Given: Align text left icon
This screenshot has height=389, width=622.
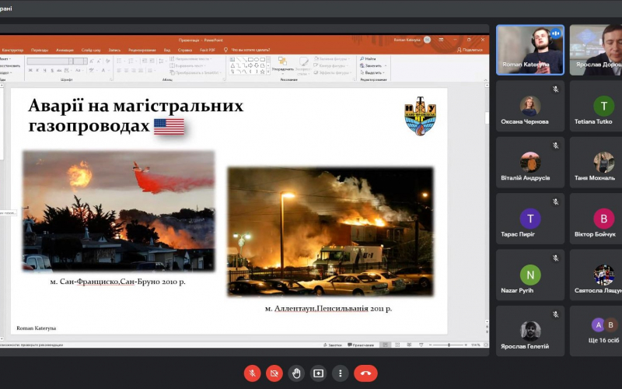Looking at the screenshot, I should (119, 70).
